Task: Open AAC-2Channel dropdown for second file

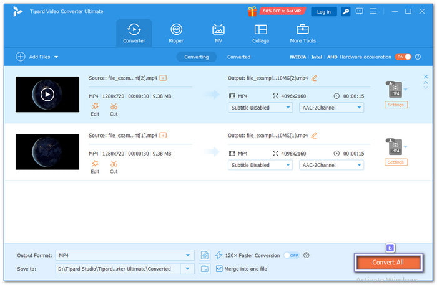Action: [x=331, y=165]
